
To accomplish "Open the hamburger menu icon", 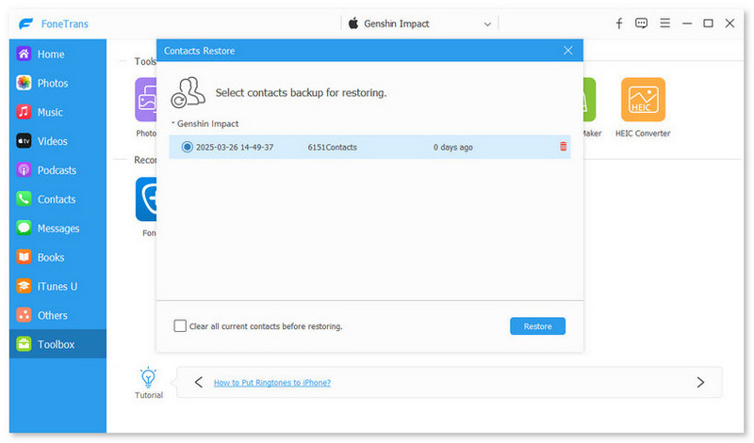I will (x=665, y=23).
